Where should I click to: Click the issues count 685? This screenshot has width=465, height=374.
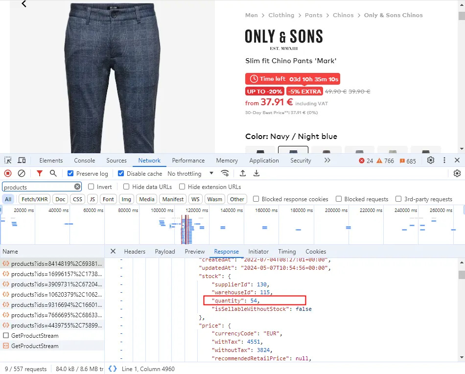[408, 161]
